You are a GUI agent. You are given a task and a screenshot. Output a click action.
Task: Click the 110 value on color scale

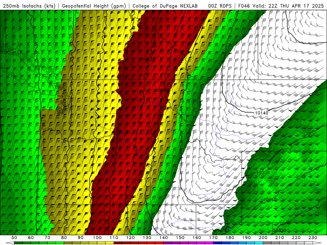[x=114, y=238]
